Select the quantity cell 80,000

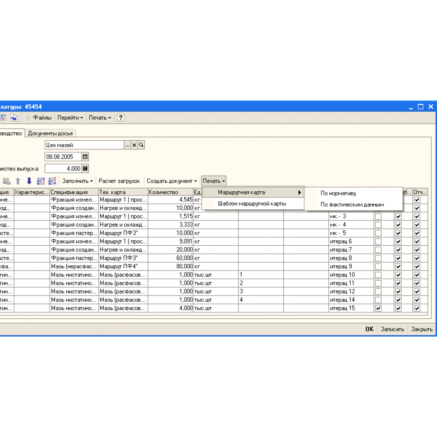click(x=171, y=266)
